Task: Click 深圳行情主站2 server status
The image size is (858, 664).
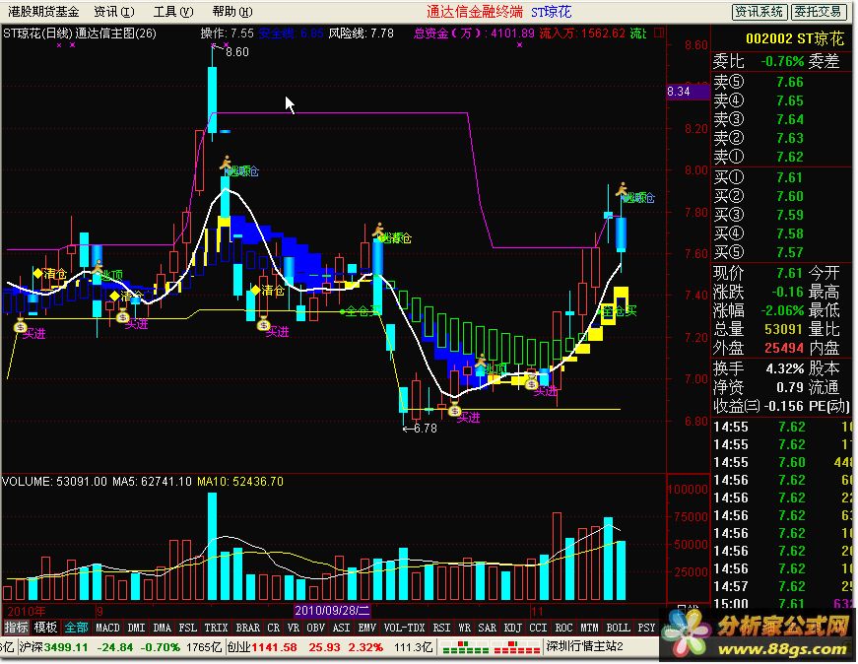Action: (x=585, y=646)
